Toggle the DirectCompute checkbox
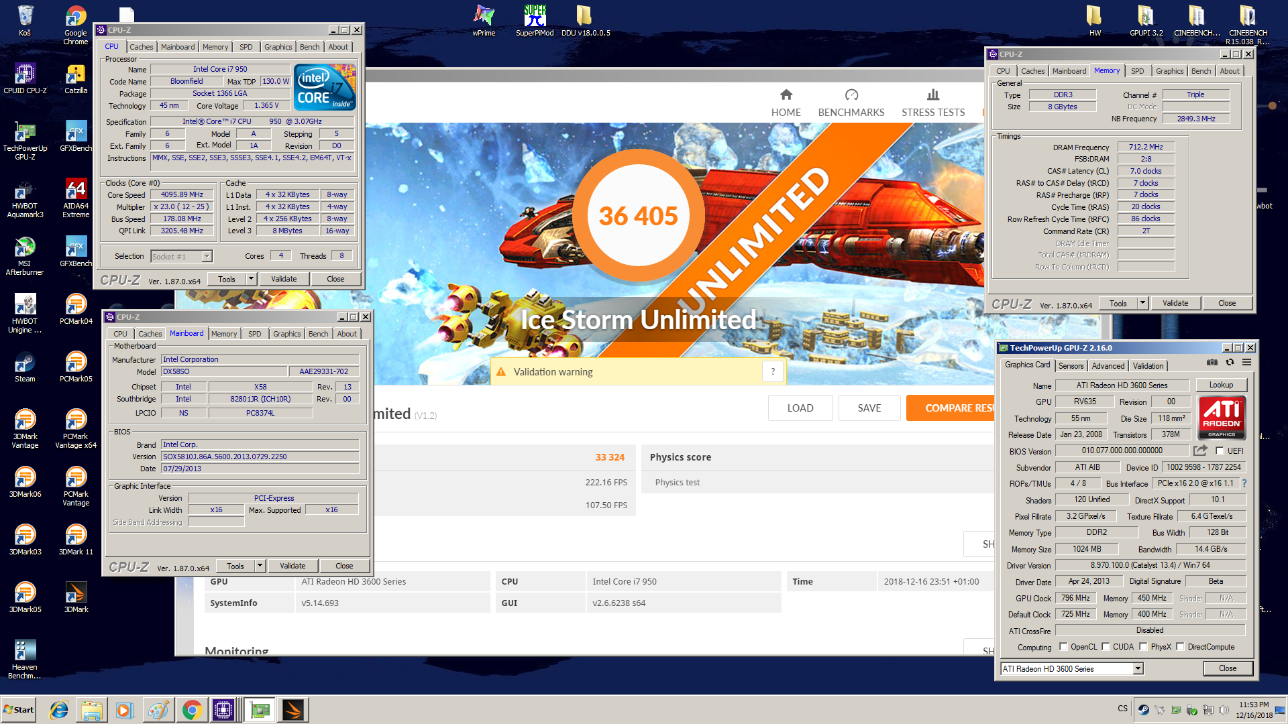 [1181, 647]
